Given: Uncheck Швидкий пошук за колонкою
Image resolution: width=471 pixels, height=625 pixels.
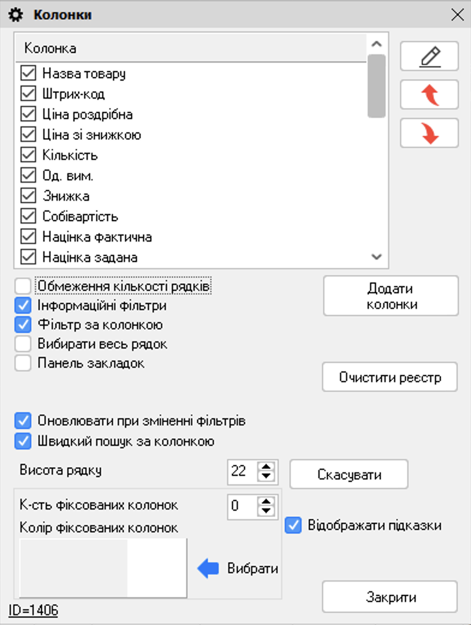Looking at the screenshot, I should (x=22, y=440).
